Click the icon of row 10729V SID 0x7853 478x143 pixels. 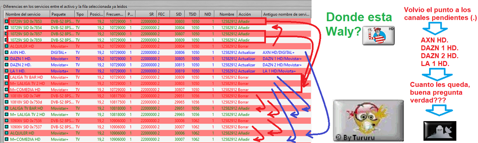7,22
